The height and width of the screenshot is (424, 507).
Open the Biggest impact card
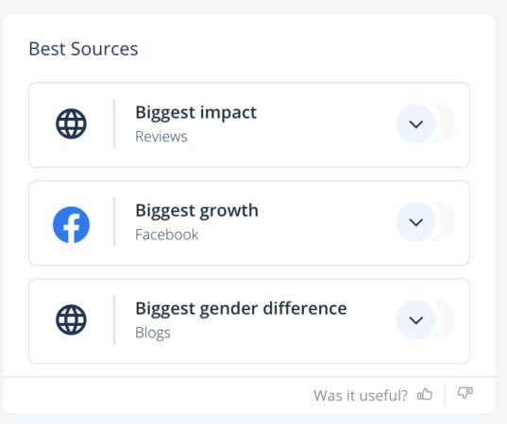249,125
